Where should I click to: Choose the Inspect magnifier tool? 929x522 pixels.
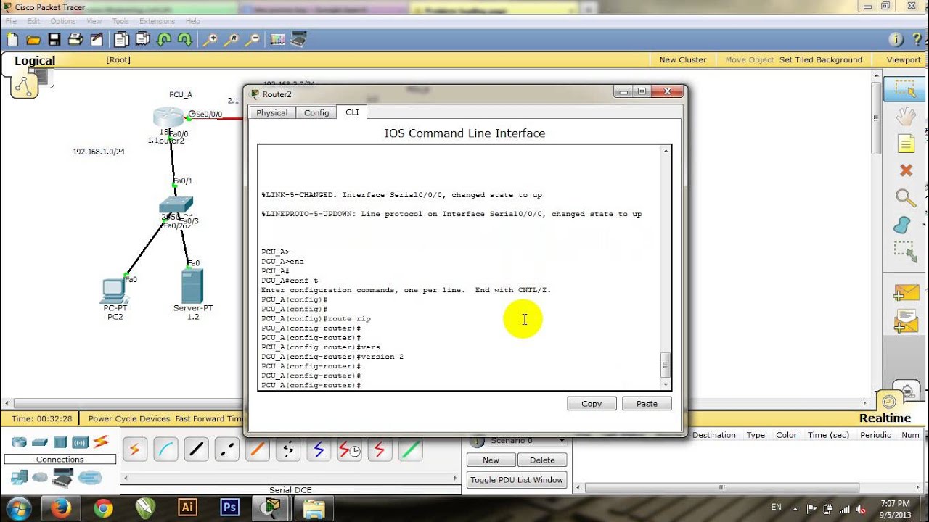905,197
